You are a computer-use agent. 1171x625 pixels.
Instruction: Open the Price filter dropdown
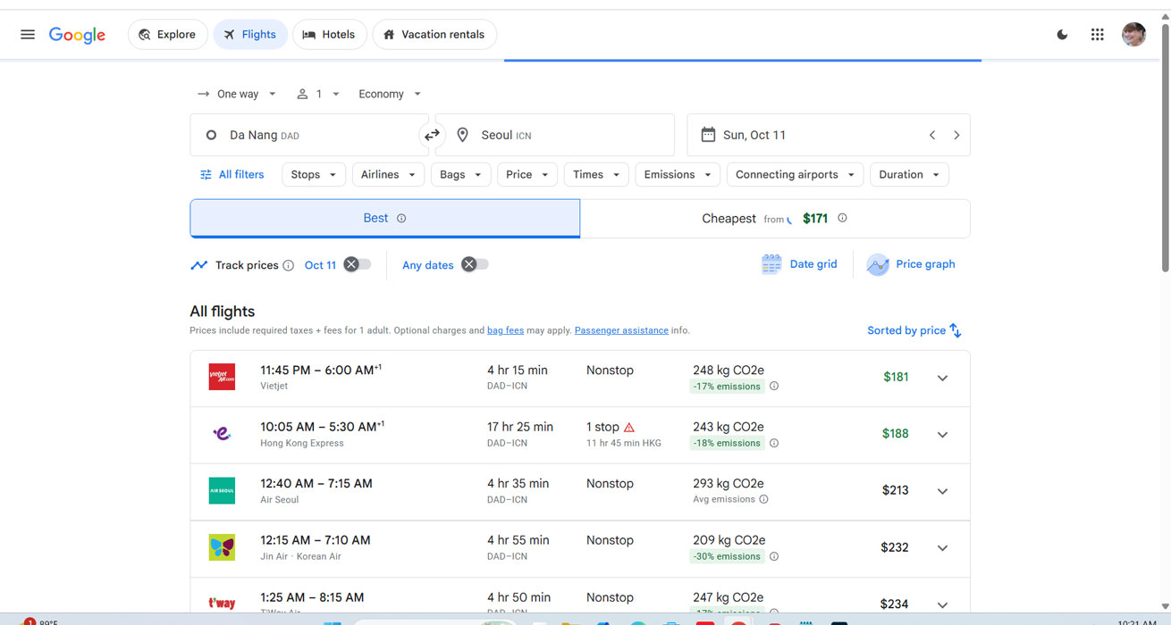(x=527, y=174)
